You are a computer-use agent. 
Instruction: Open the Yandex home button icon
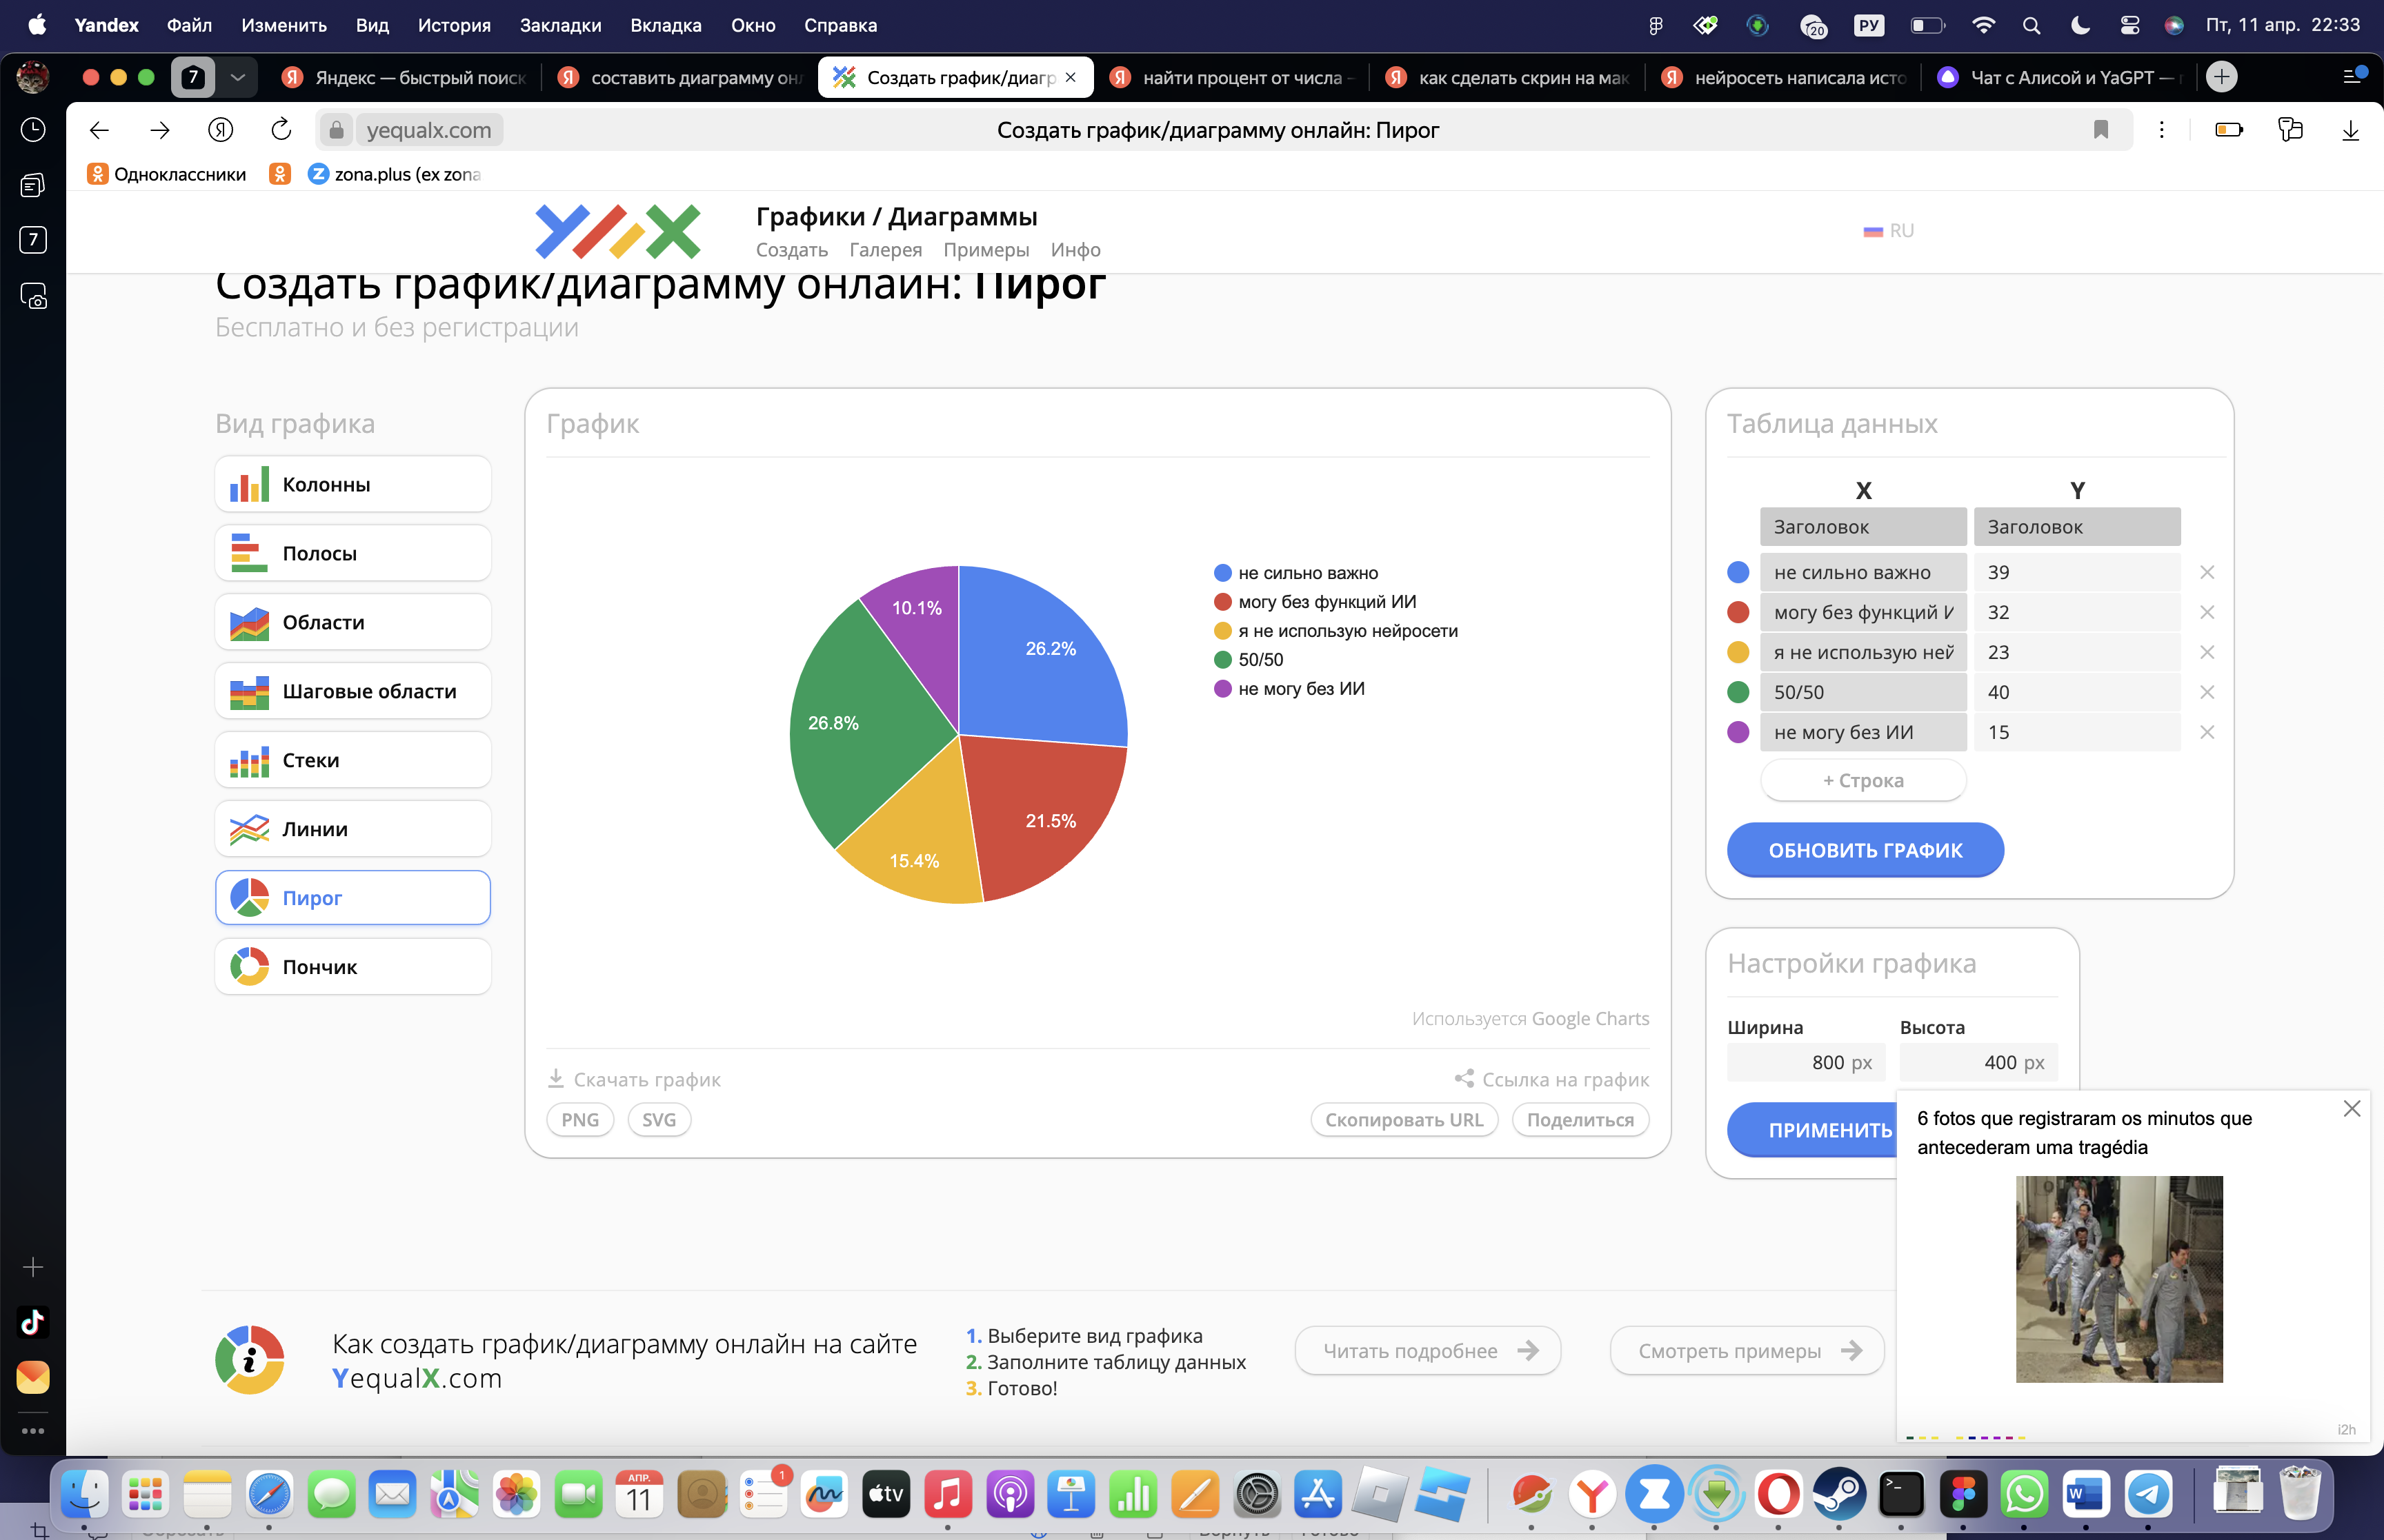pyautogui.click(x=220, y=130)
